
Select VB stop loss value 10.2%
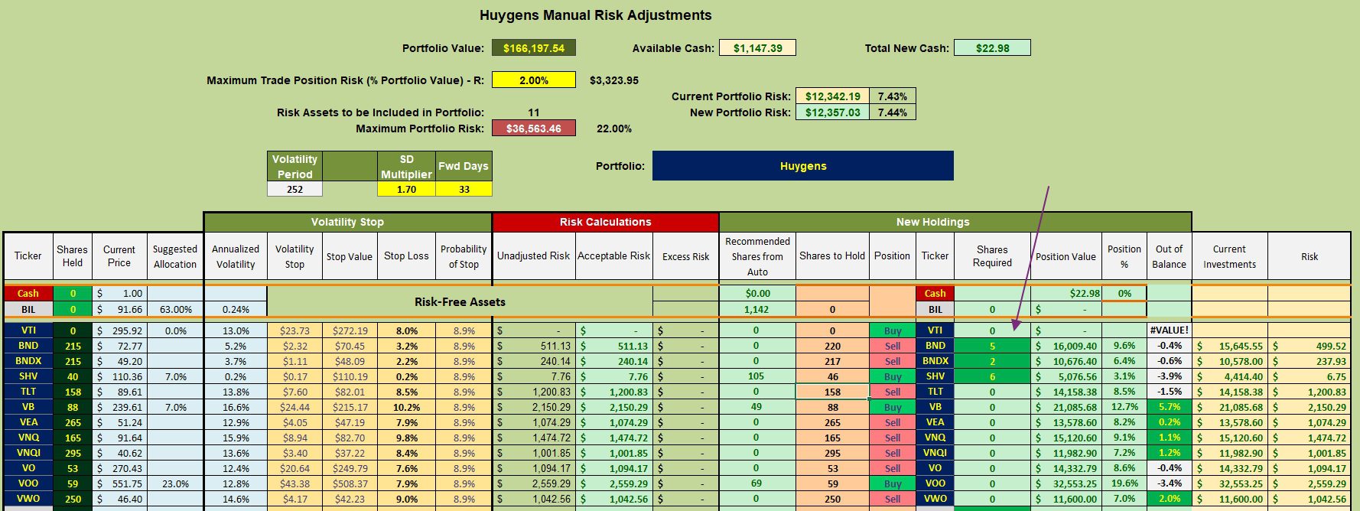pyautogui.click(x=406, y=407)
